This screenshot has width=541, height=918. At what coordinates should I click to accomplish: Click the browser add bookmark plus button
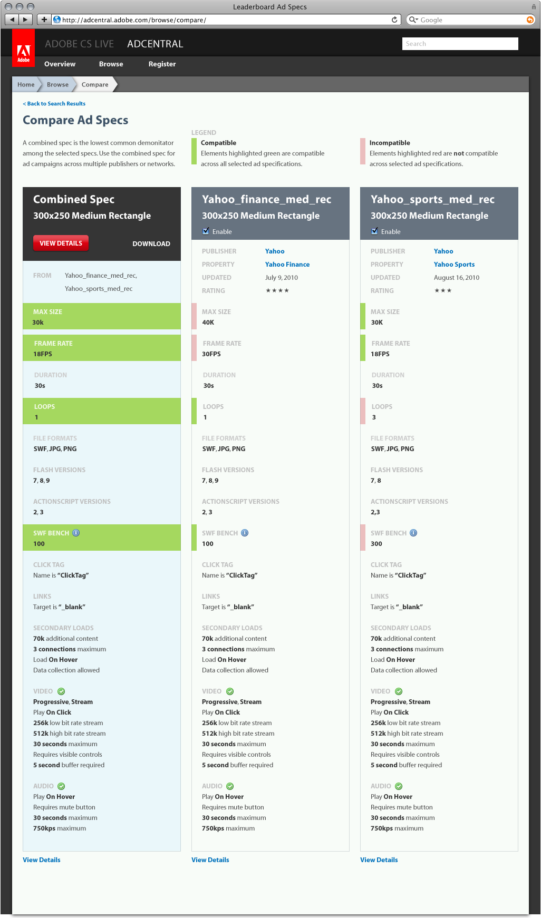[44, 19]
